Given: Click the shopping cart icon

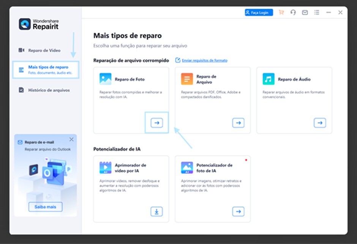Looking at the screenshot, I should coord(281,13).
